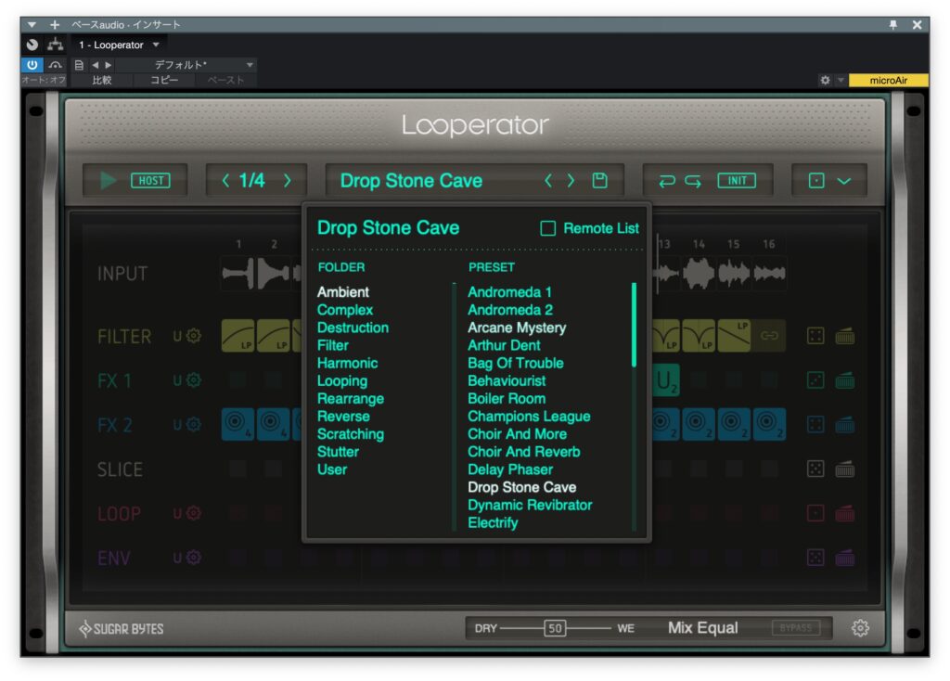This screenshot has height=681, width=950.
Task: Click the single-dot dice icon in the top bar
Action: point(816,181)
